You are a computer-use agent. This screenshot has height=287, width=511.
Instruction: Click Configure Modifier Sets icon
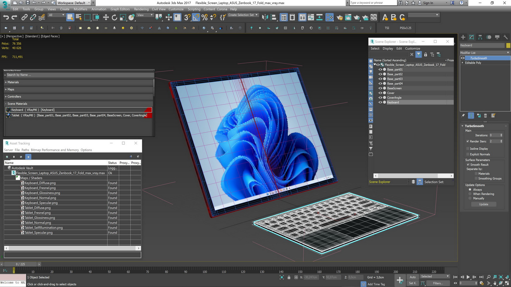pos(493,116)
